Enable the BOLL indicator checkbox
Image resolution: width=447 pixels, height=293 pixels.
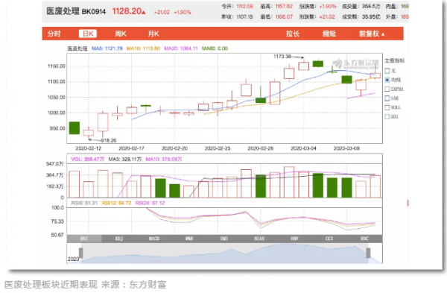point(387,107)
